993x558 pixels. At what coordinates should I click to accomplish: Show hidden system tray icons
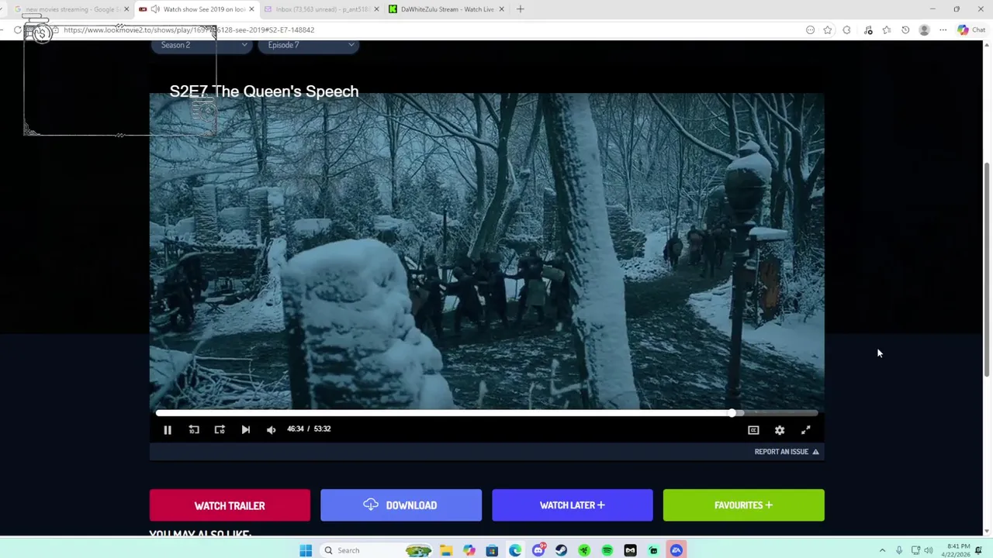[x=882, y=550]
